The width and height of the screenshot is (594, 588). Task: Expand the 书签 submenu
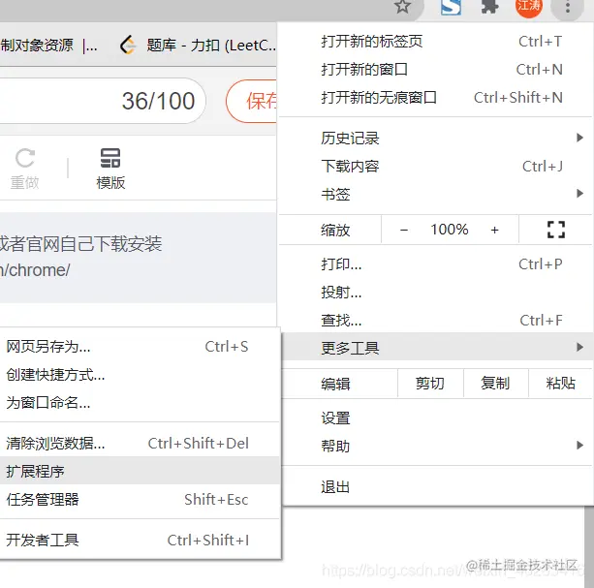435,194
